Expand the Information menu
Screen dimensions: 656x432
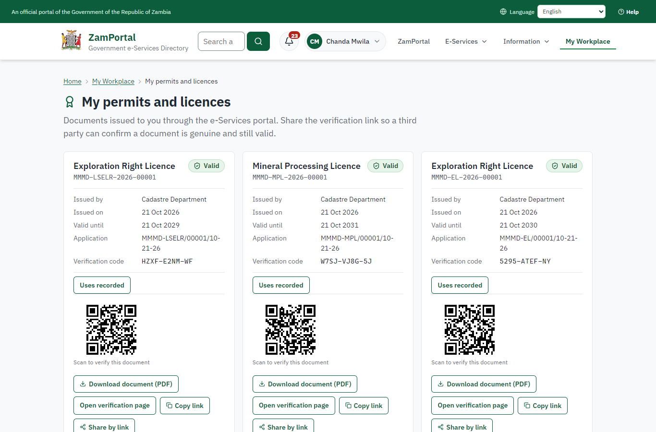tap(526, 41)
